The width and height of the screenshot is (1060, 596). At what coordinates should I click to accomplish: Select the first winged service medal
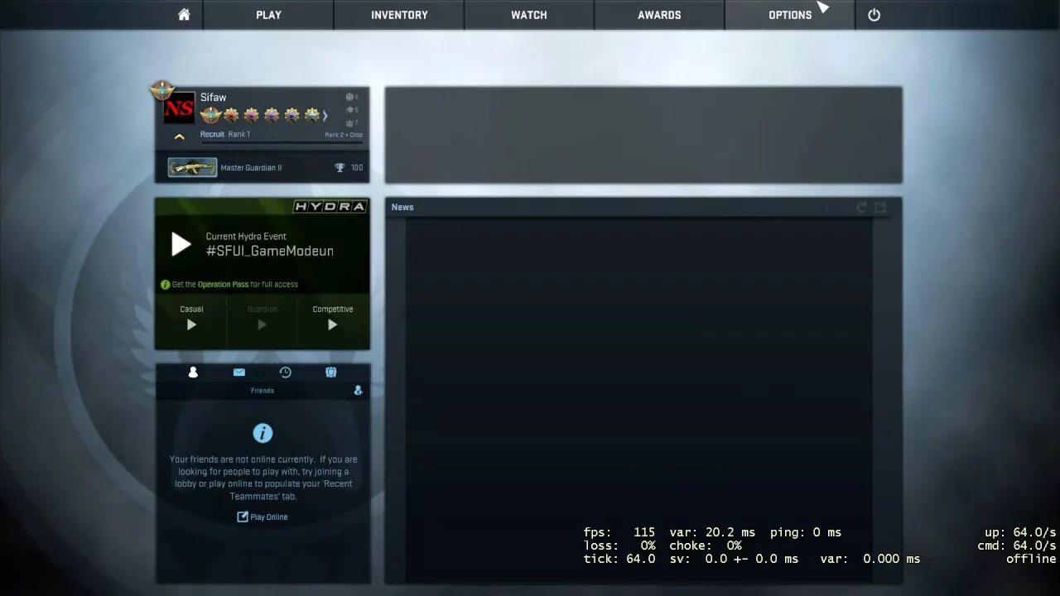tap(210, 115)
